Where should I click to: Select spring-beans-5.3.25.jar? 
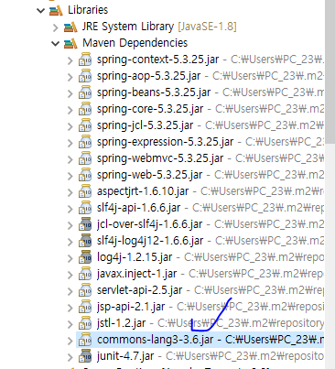pyautogui.click(x=154, y=92)
